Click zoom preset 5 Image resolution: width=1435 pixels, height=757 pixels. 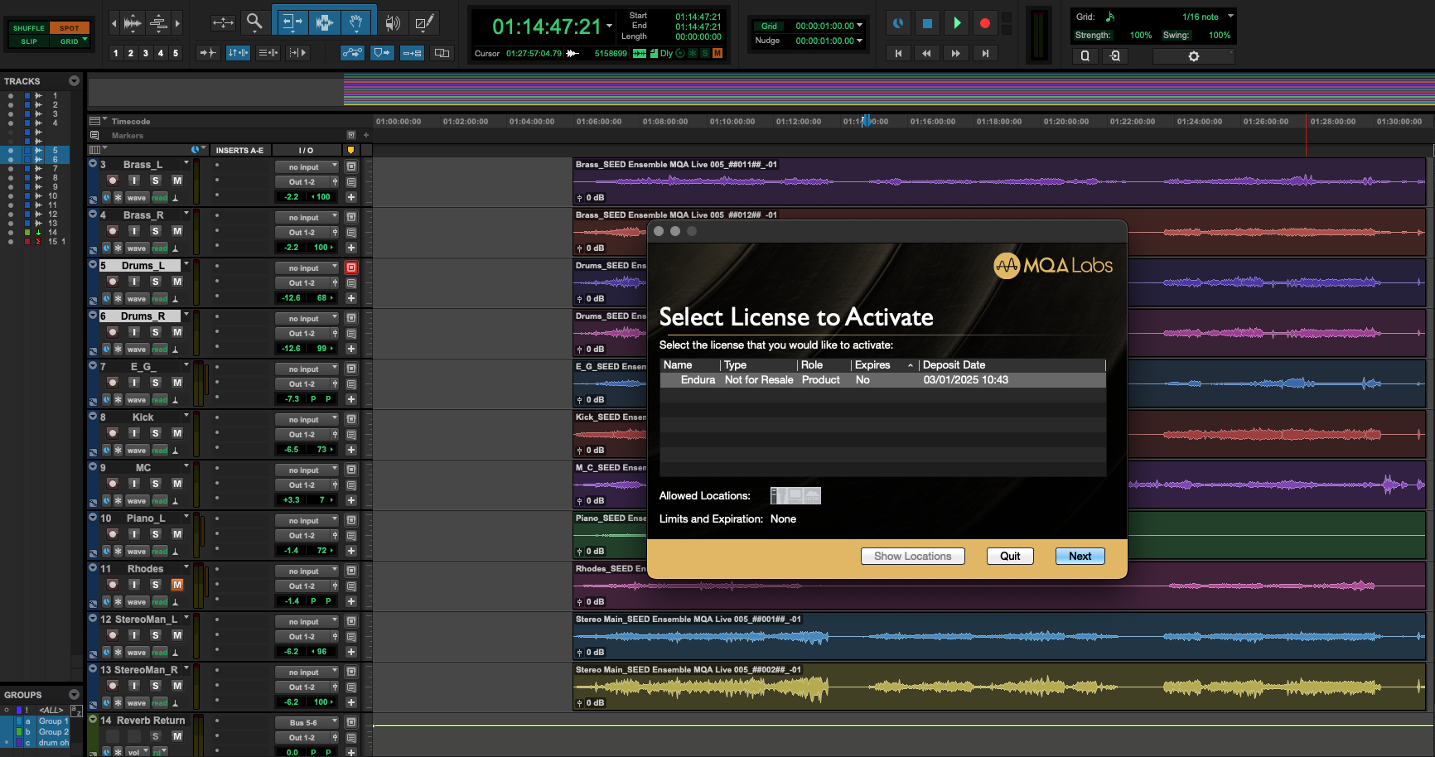click(x=176, y=53)
